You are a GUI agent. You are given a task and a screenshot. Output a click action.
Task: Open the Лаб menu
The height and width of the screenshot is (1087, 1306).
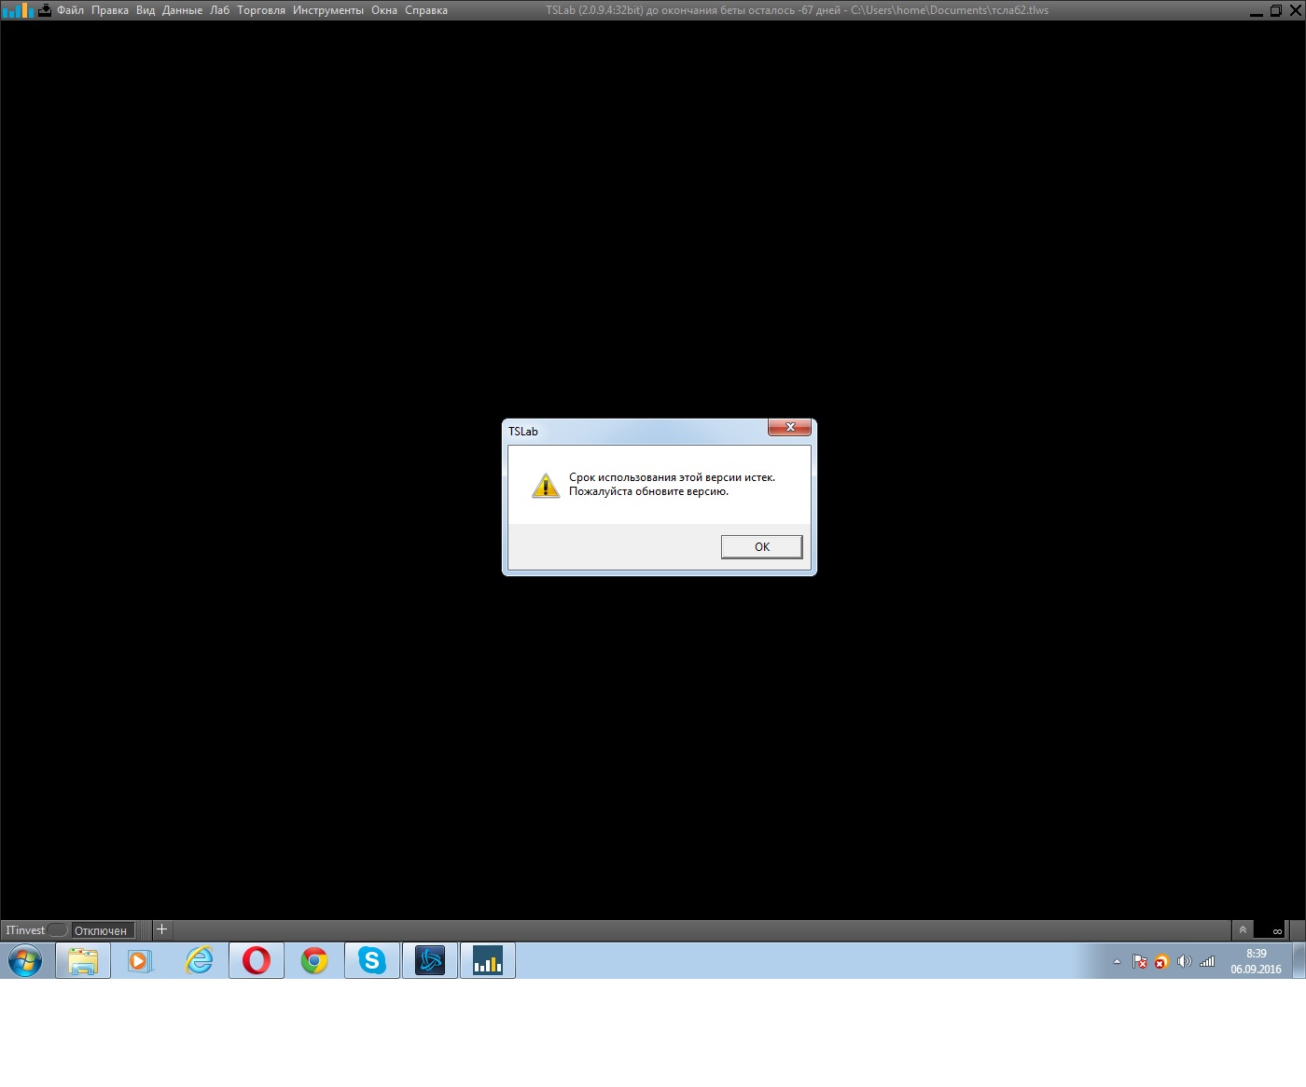coord(219,10)
